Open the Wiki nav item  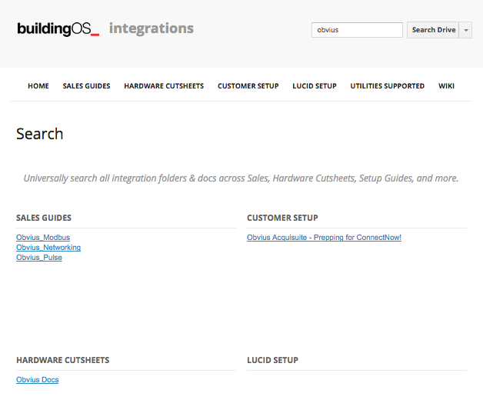[446, 86]
